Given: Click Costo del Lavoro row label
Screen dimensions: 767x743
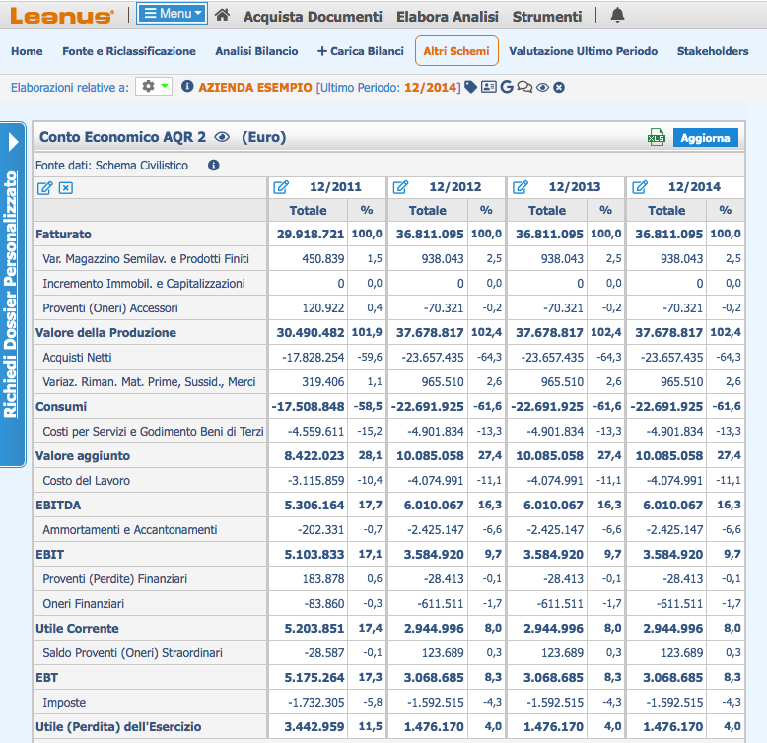Looking at the screenshot, I should click(86, 481).
